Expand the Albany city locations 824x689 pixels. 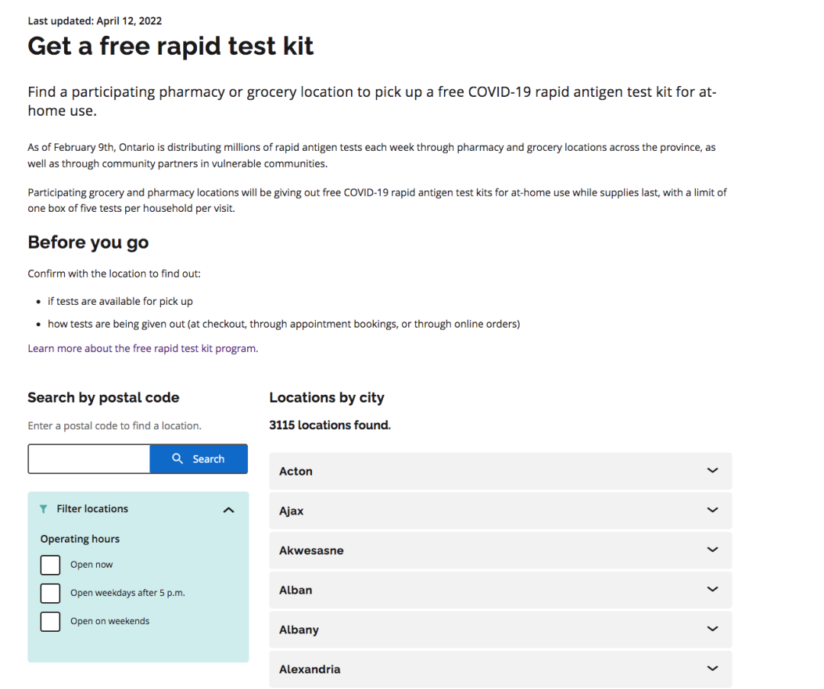501,629
